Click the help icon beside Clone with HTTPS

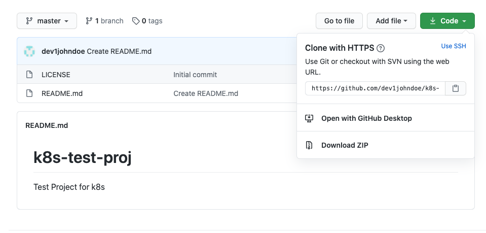(x=381, y=48)
